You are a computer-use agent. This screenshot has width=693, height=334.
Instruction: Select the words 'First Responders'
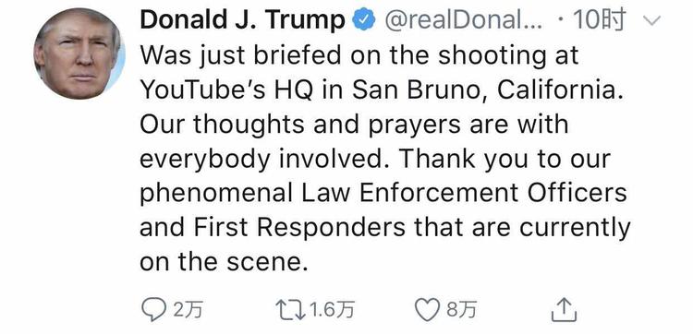click(x=299, y=228)
